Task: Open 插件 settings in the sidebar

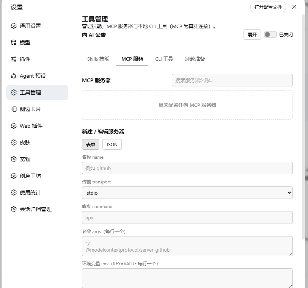Action: (x=37, y=59)
